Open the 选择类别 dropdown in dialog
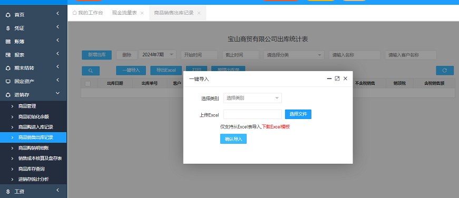Viewport: 459px width, 198px height. (252, 98)
